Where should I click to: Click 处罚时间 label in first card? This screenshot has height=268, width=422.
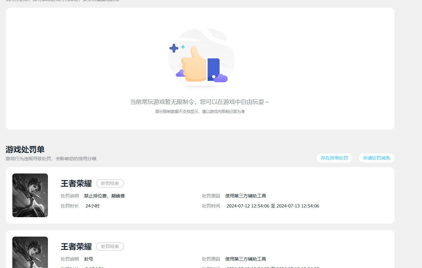point(211,206)
